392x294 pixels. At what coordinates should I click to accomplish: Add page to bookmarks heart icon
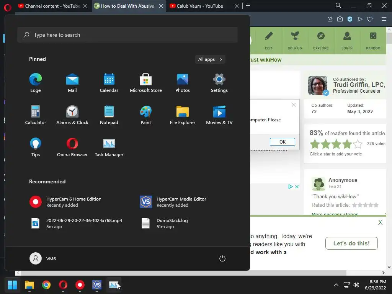pyautogui.click(x=370, y=19)
